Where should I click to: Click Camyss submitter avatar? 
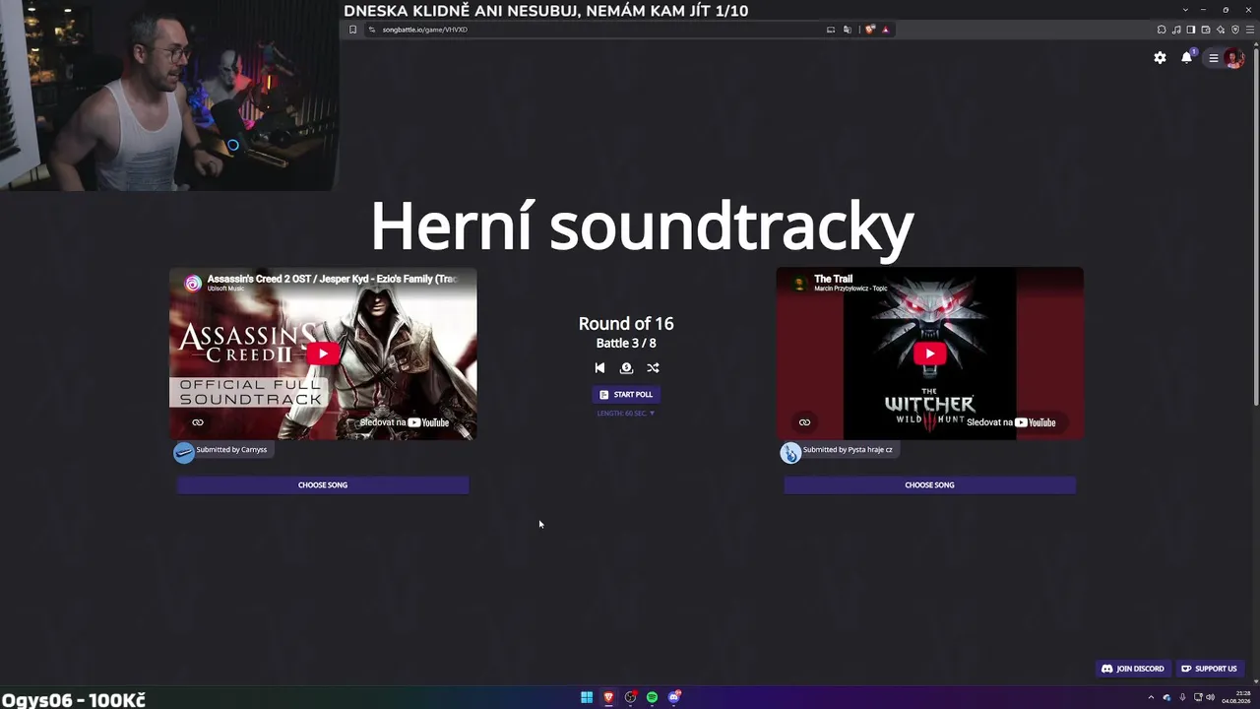[184, 452]
